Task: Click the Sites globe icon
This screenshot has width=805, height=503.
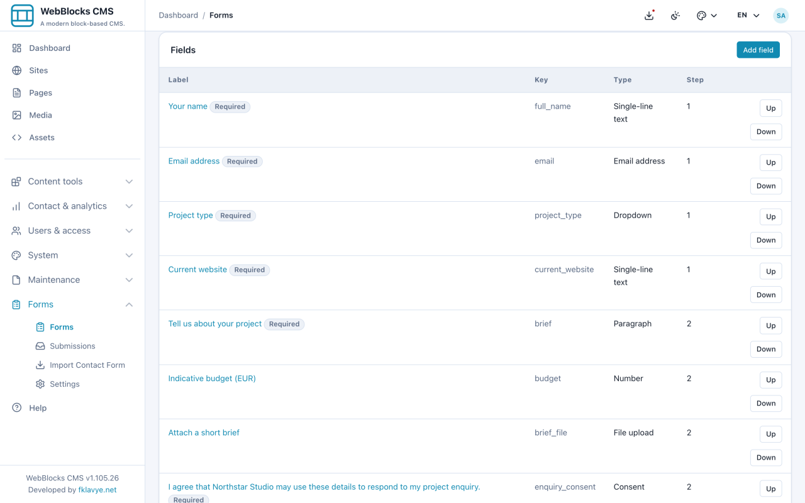Action: (17, 70)
